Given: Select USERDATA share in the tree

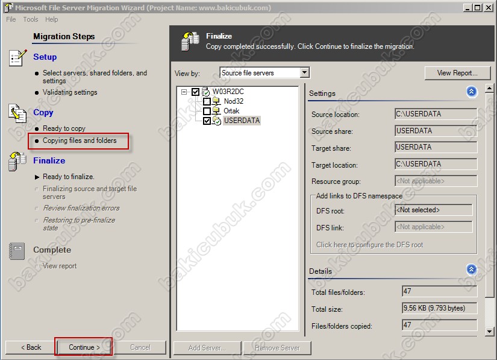Looking at the screenshot, I should (242, 121).
